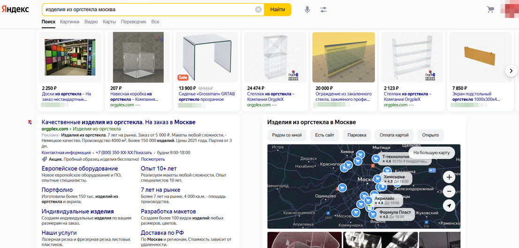Open Стеллаж из оргстекла link priced 24 474
The image size is (519, 248).
coord(271,97)
